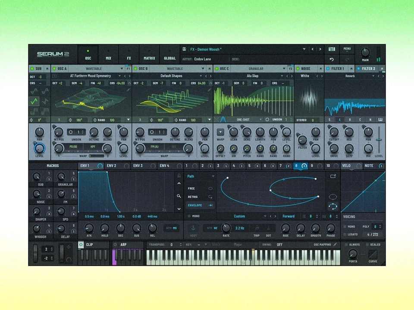
Task: Click the magnifier icon beside the envelope display
Action: (179, 196)
